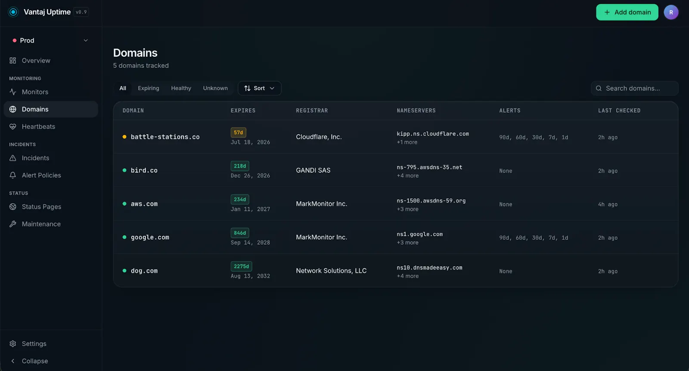Click the Domains globe icon
The height and width of the screenshot is (371, 689).
click(x=13, y=109)
